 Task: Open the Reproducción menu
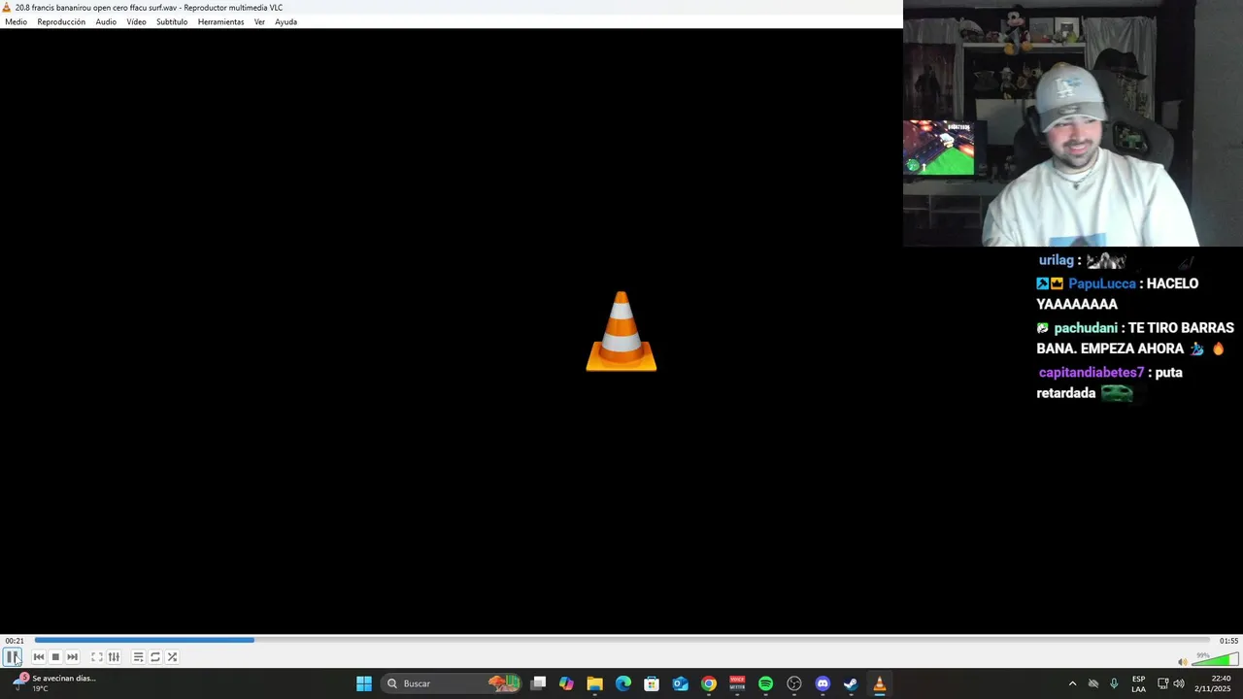(x=61, y=21)
